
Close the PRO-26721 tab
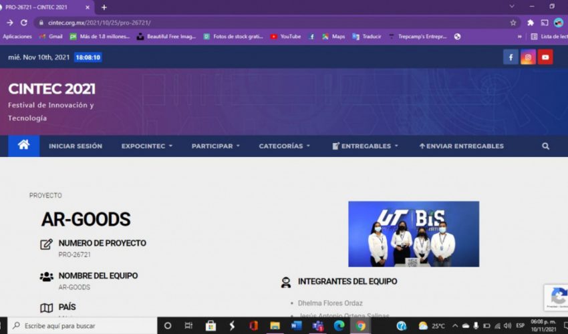[x=88, y=7]
